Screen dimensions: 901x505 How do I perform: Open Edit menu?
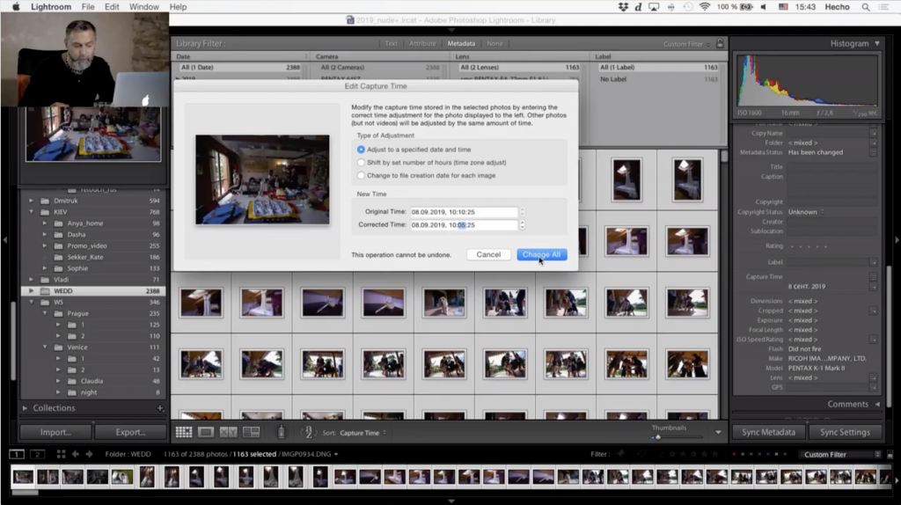tap(112, 7)
